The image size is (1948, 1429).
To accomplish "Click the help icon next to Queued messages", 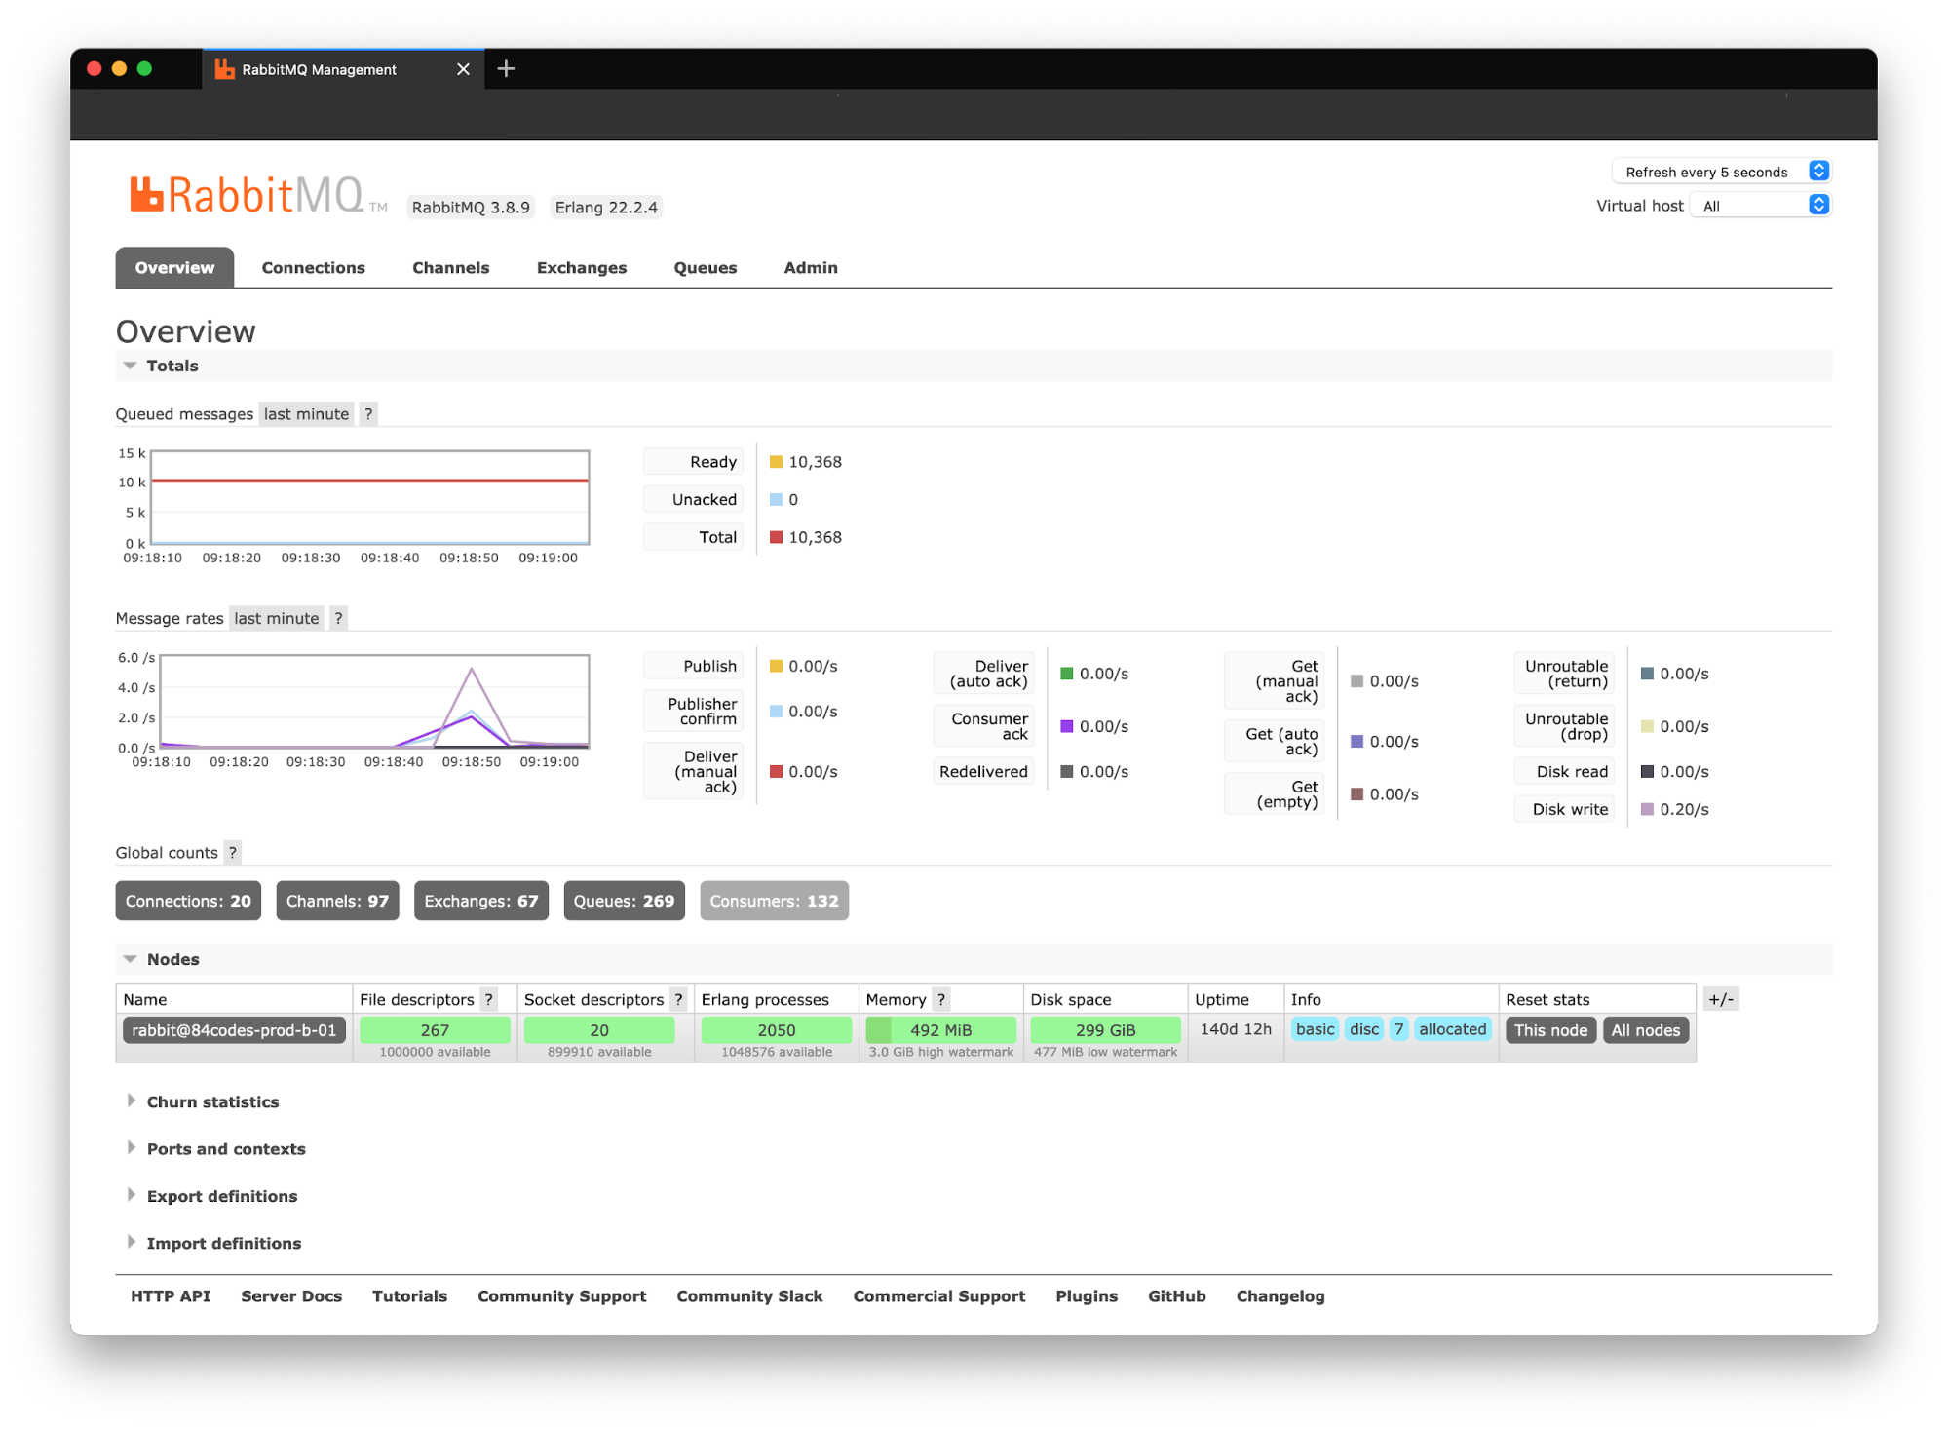I will tap(368, 414).
